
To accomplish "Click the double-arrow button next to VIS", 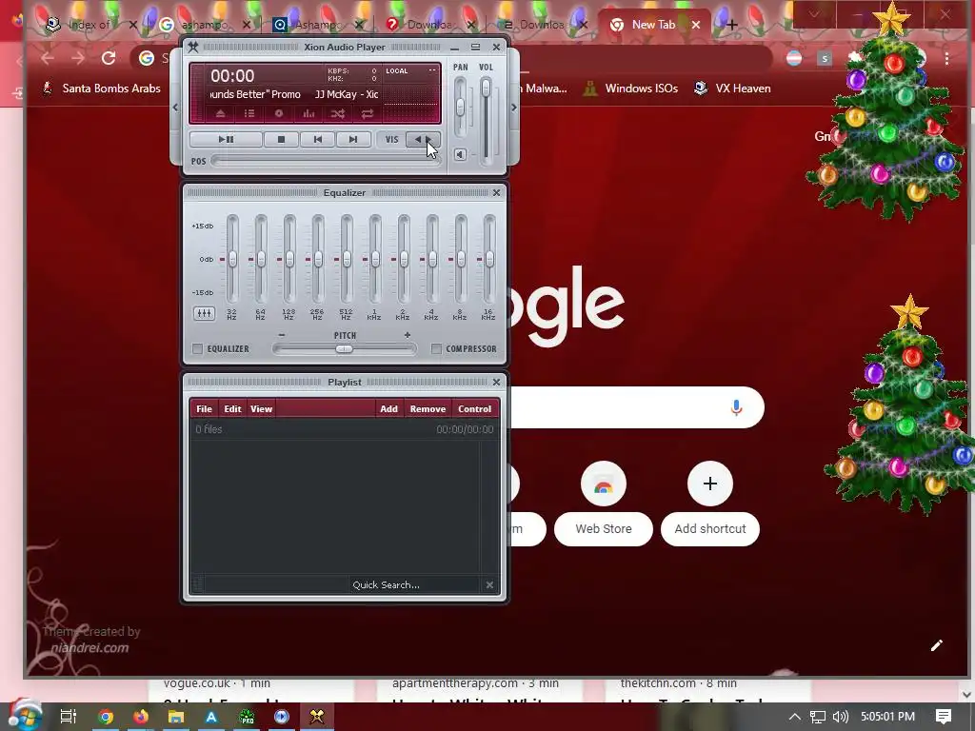I will coord(423,139).
